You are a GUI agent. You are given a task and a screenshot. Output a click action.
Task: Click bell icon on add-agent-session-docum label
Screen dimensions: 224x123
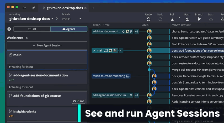131,95
